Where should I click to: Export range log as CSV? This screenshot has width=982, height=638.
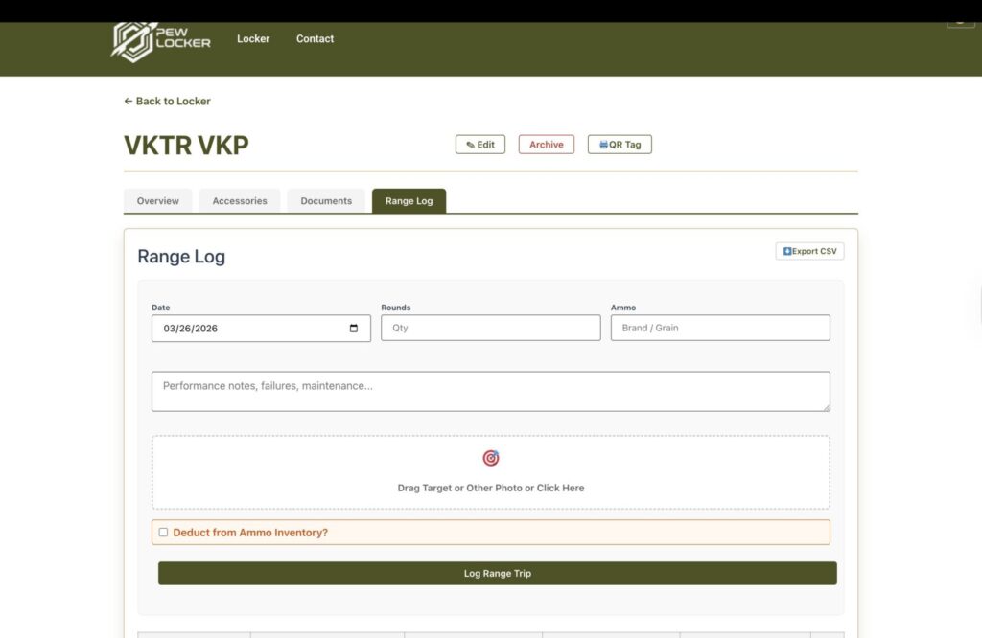coord(809,251)
